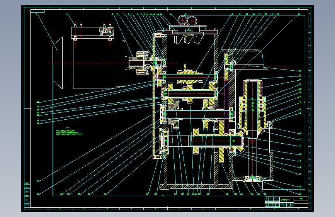Select the hatched gearbox base plate
This screenshot has height=217, width=335.
(196, 187)
